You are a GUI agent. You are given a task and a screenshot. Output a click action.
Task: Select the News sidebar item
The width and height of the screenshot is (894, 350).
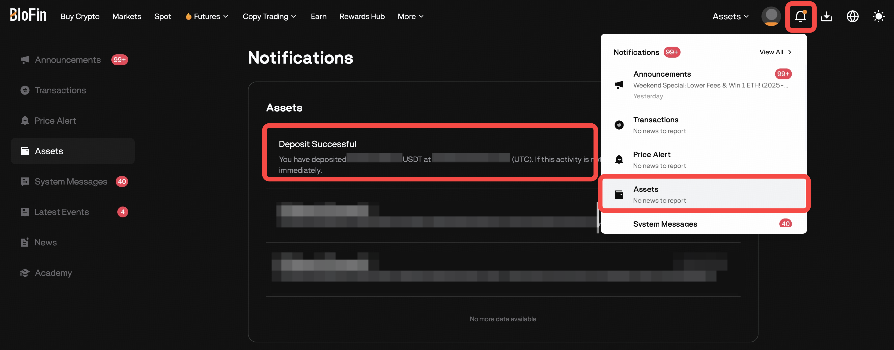click(45, 242)
